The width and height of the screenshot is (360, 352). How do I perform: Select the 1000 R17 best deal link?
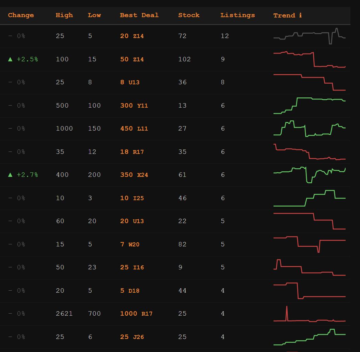[136, 314]
